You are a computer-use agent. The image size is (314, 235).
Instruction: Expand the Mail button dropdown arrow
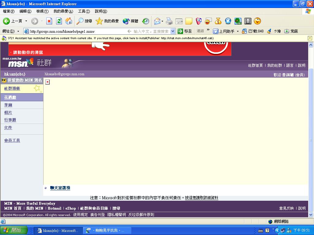tap(163, 21)
